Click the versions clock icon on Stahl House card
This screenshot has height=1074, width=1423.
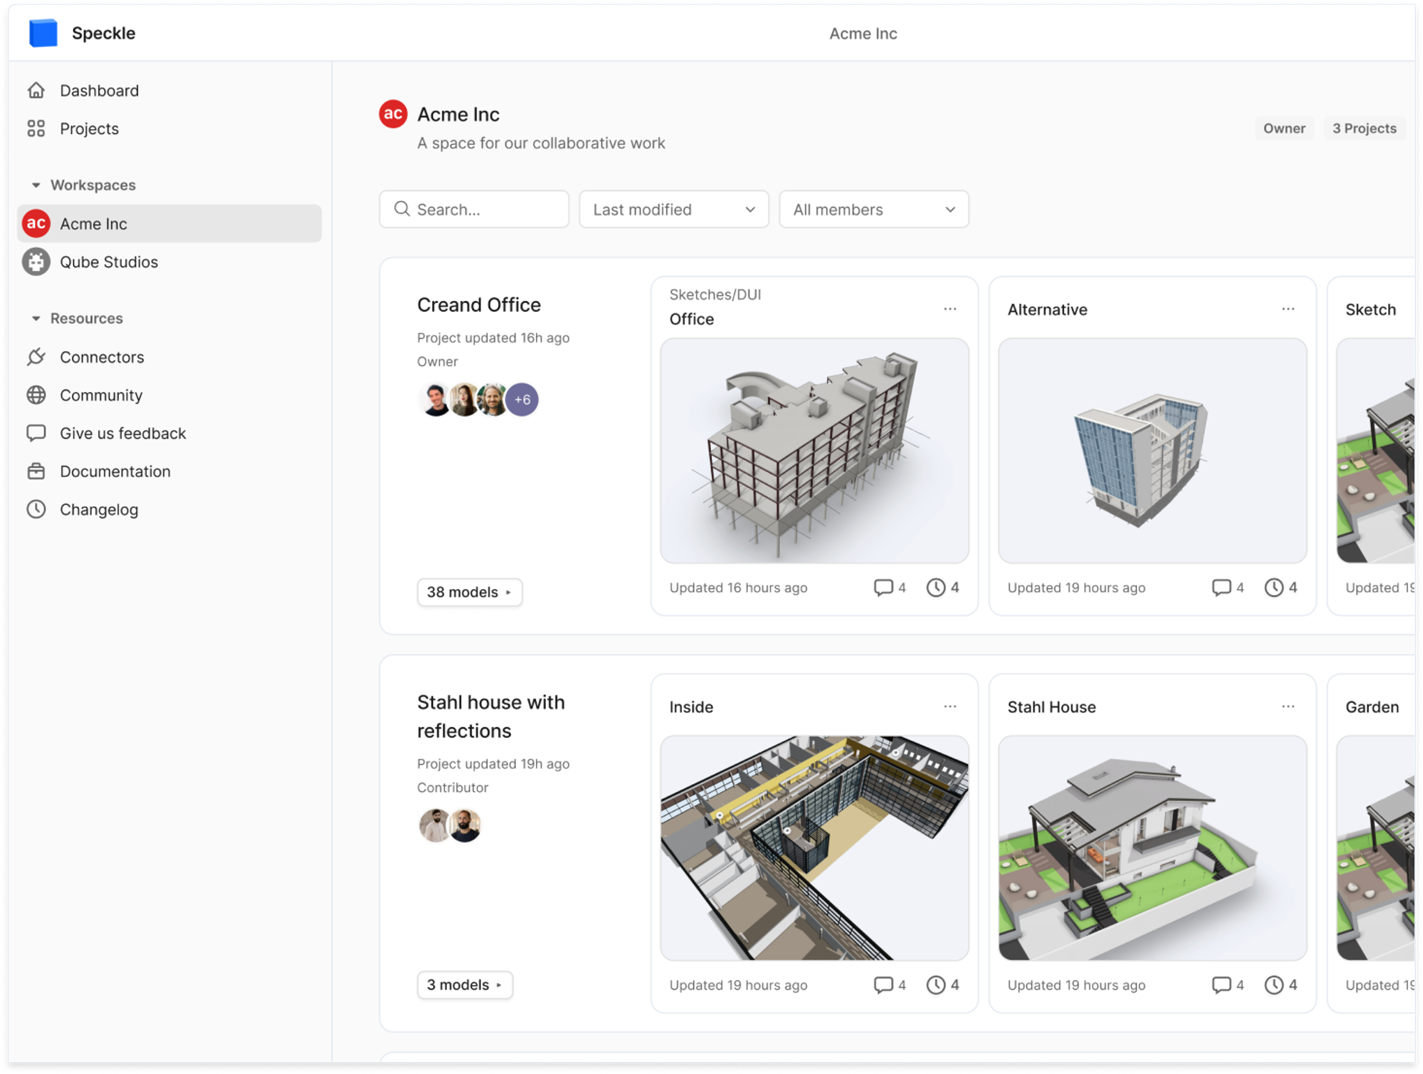(1274, 985)
